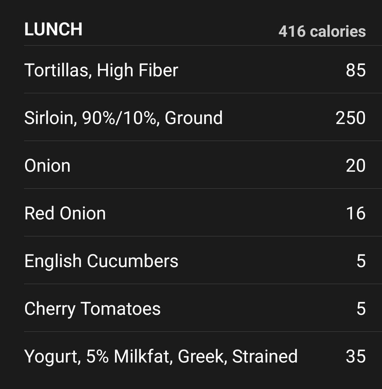Image resolution: width=382 pixels, height=389 pixels.
Task: Choose the Cherry Tomatoes entry
Action: [x=92, y=309]
